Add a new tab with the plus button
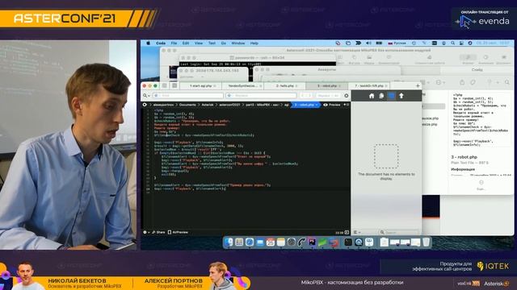Image resolution: width=517 pixels, height=290 pixels. coord(418,86)
